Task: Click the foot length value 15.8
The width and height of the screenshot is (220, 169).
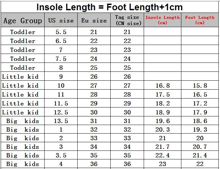Action: [x=200, y=85]
